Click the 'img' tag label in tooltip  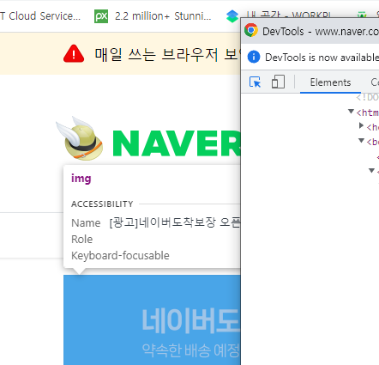click(81, 179)
